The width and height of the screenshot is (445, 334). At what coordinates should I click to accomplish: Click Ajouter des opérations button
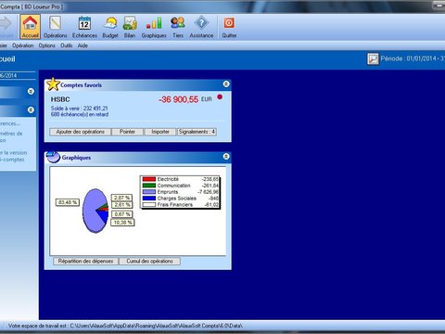(81, 132)
